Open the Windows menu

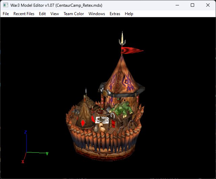pyautogui.click(x=97, y=14)
